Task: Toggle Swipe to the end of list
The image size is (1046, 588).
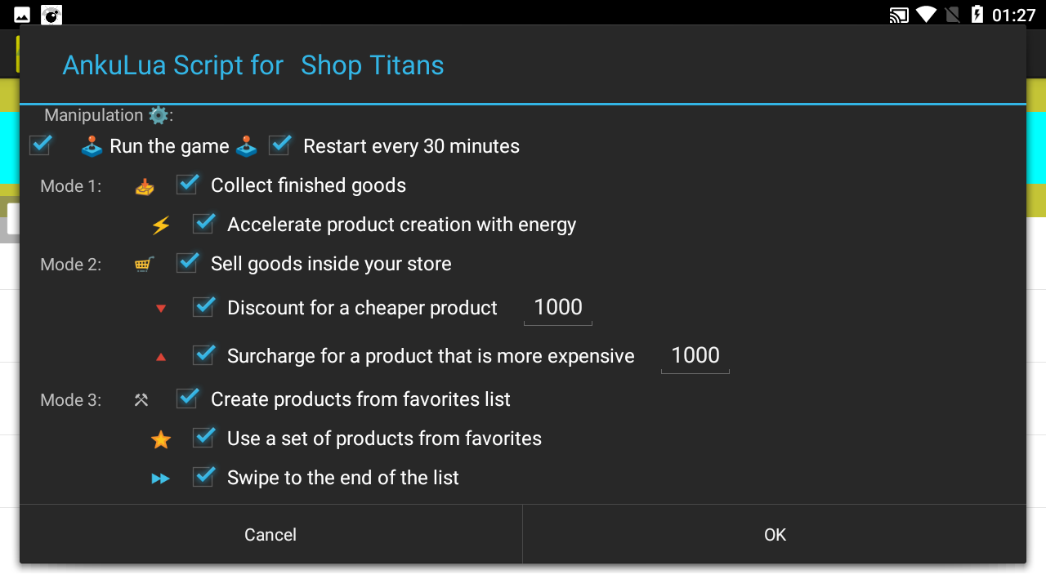Action: coord(204,477)
